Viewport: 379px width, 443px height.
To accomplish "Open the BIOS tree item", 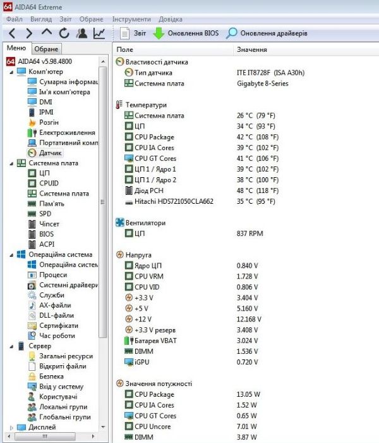I will [40, 234].
